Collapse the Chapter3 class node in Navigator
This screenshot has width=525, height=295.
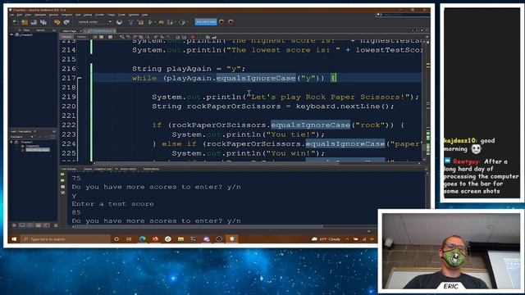point(11,142)
